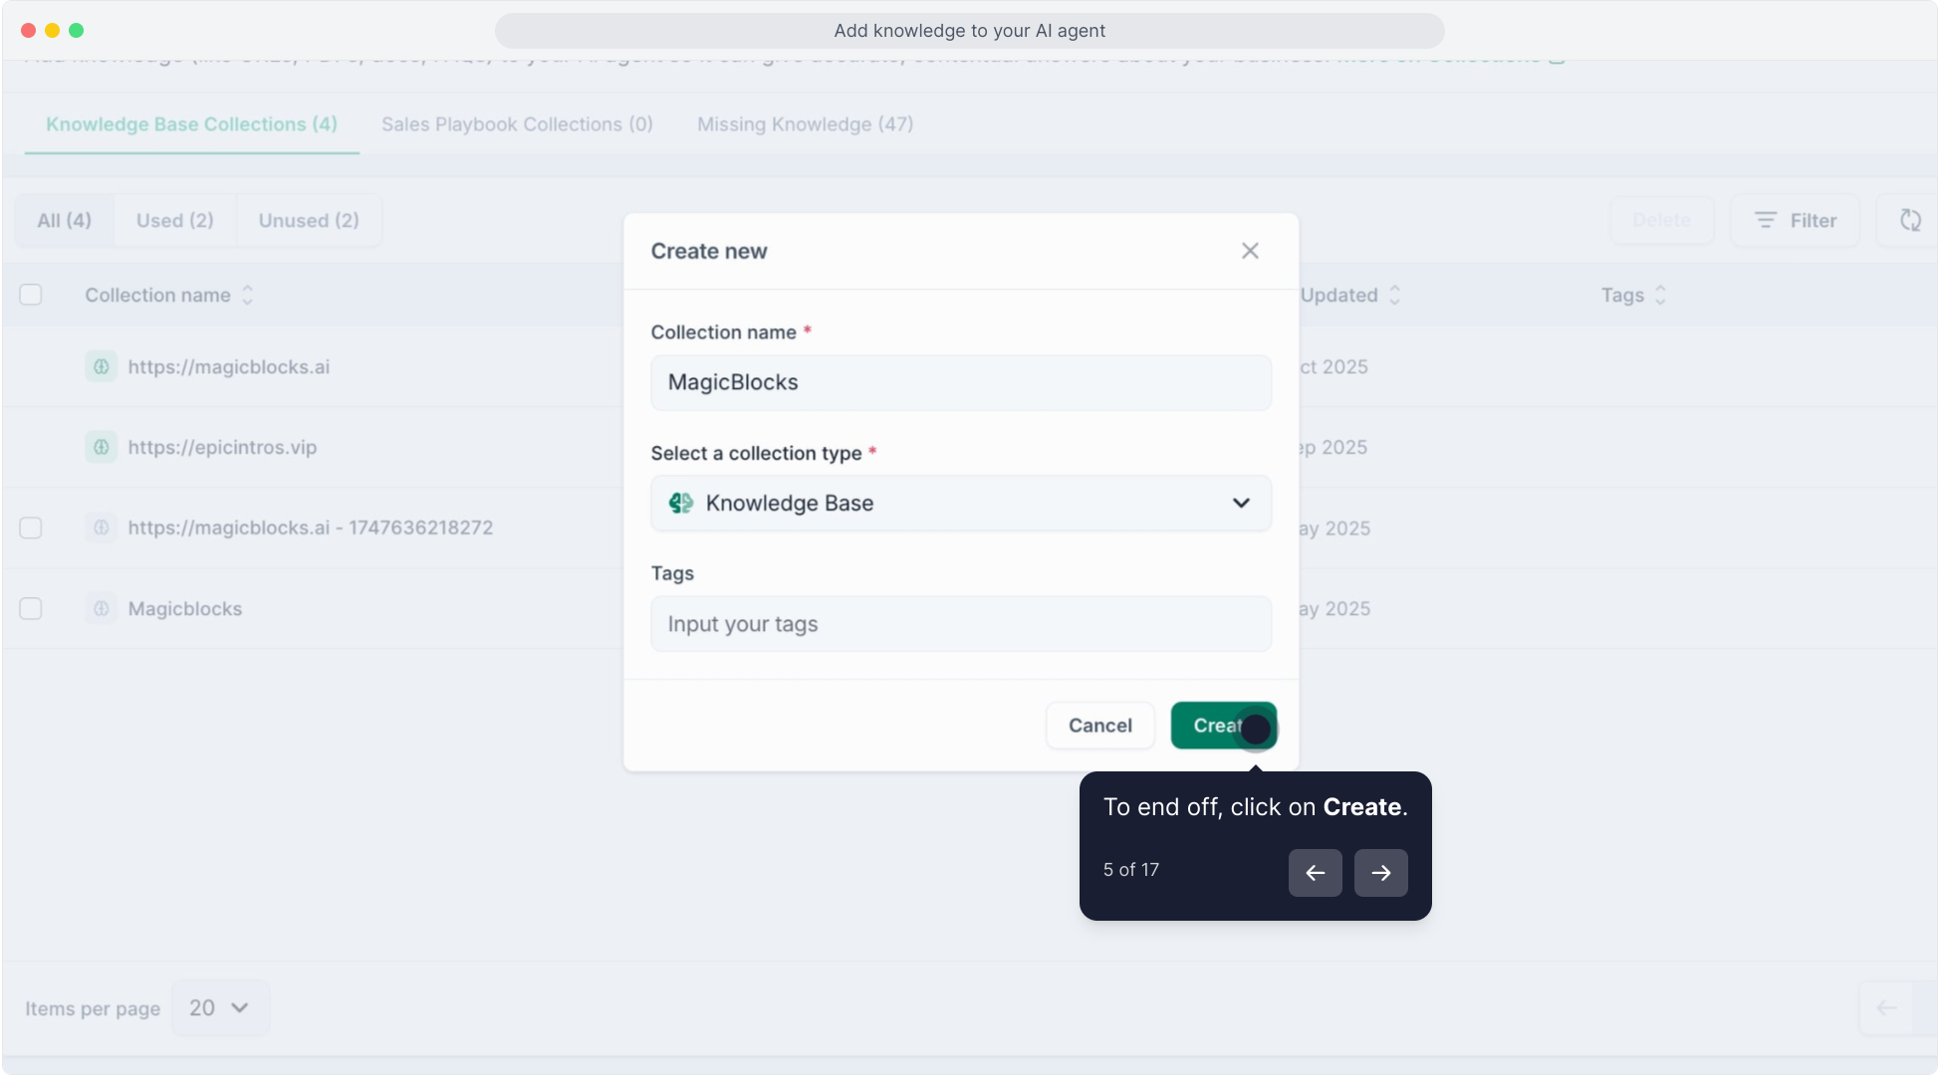
Task: Click the icon beside https://epicintros.vip
Action: [101, 447]
